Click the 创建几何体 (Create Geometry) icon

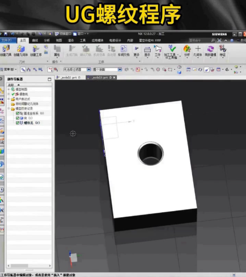coord(21,49)
